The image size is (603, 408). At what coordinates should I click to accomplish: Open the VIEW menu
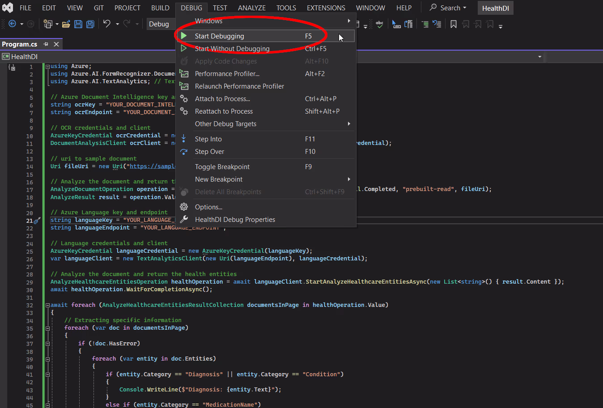click(x=75, y=8)
